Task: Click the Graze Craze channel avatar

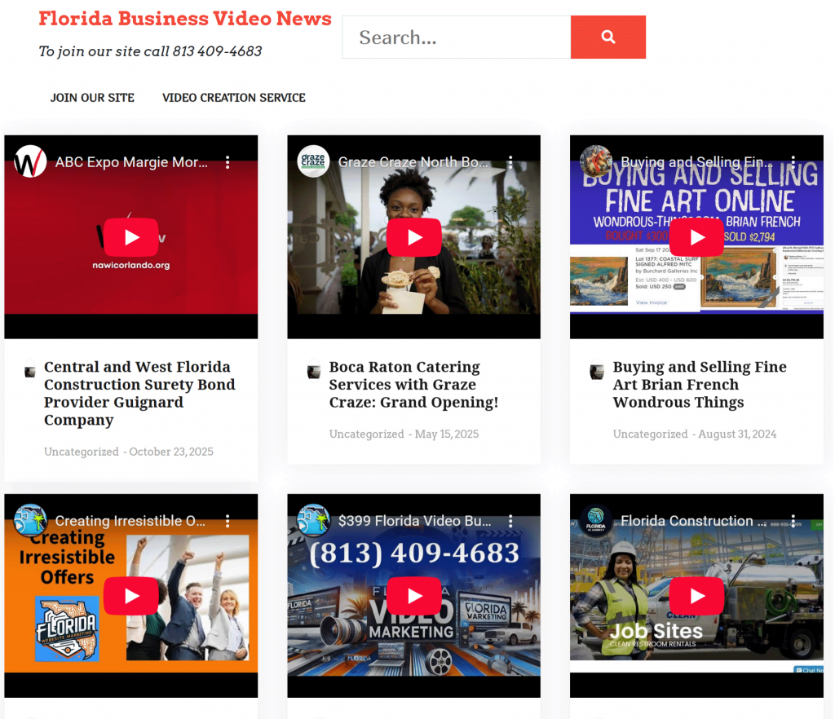Action: [x=313, y=161]
